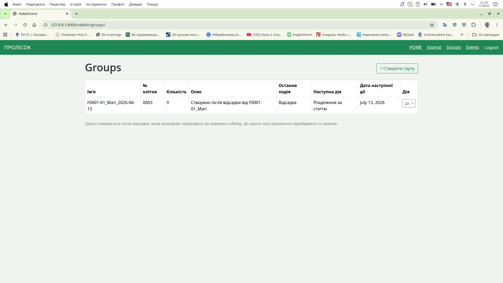Viewport: 503px width, 283px height.
Task: Go to HOME in the navbar
Action: [415, 47]
